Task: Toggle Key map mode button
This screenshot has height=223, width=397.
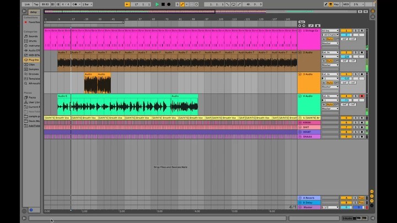Action: [335, 4]
